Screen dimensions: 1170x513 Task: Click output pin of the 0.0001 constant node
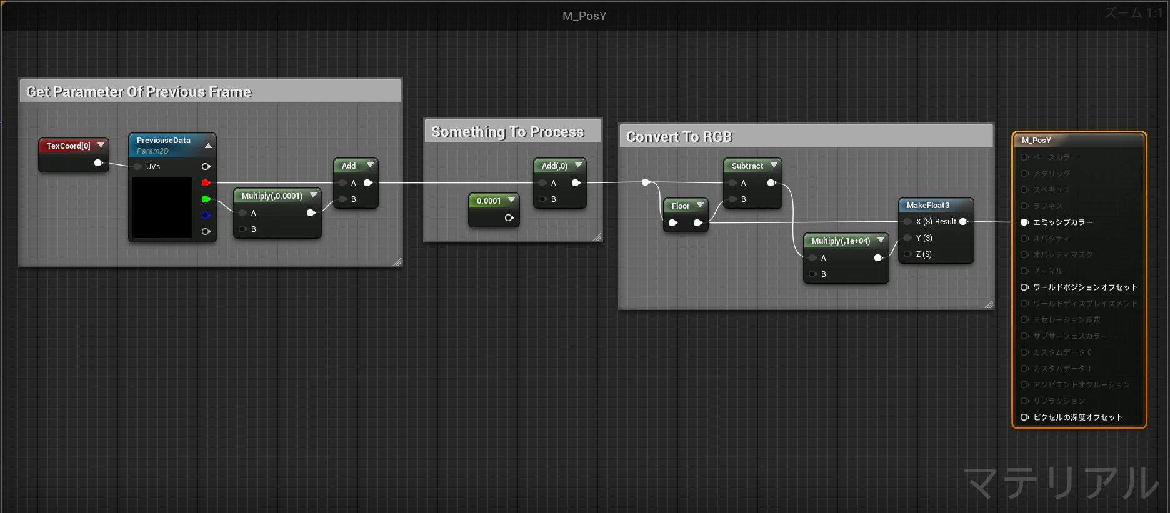pyautogui.click(x=509, y=218)
